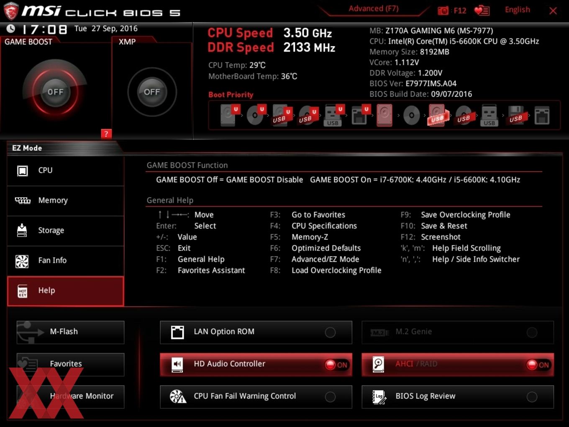This screenshot has height=427, width=569.
Task: Toggle the M.2 Genie option
Action: (x=458, y=332)
